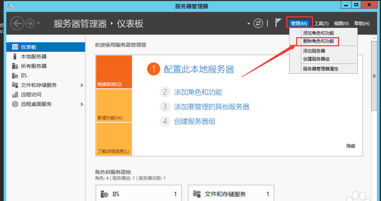The height and width of the screenshot is (201, 381).
Task: Click the forward navigation arrow
Action: [x=30, y=24]
